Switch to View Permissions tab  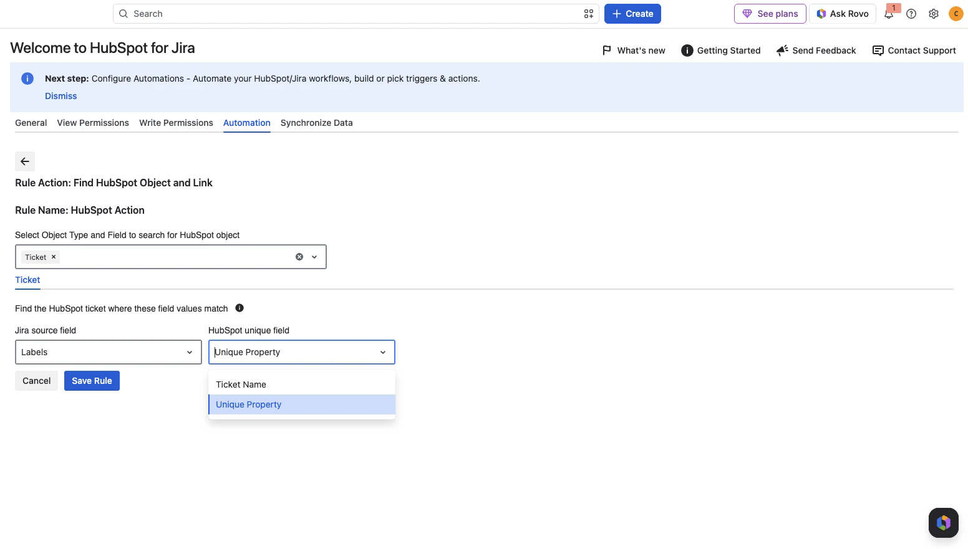(93, 123)
